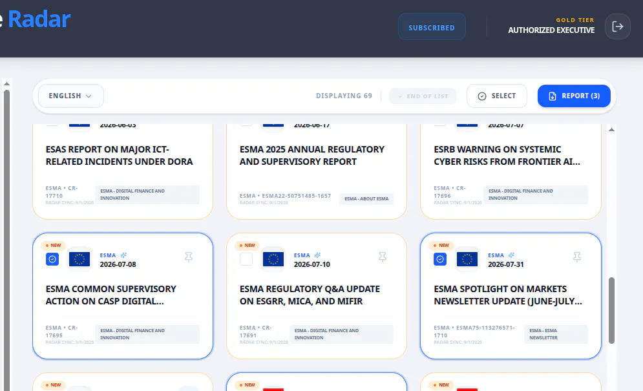The height and width of the screenshot is (391, 643).
Task: Pin the ESMA Spotlight on Markets card
Action: tap(576, 257)
